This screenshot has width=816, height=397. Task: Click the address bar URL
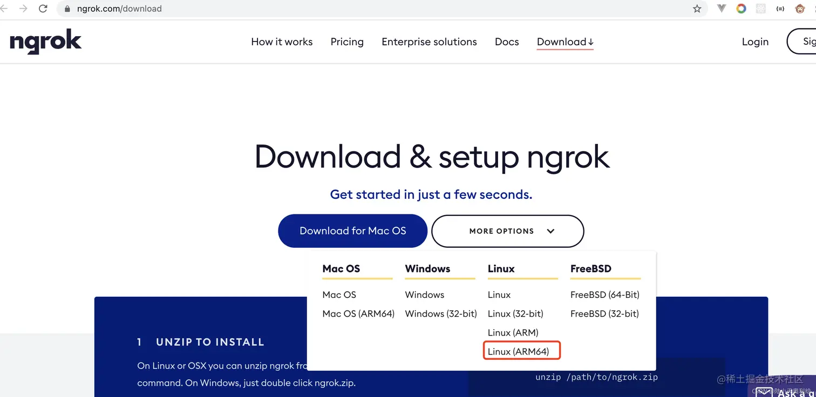click(119, 9)
